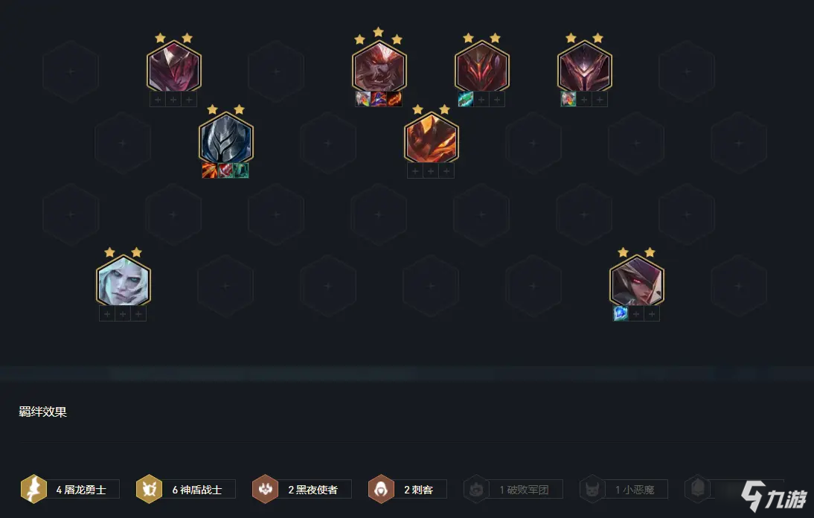The height and width of the screenshot is (518, 814).
Task: Click the 屠龙勇士 trait badge icon
Action: tap(33, 489)
